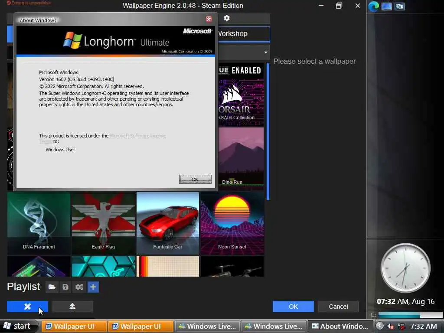Switch to the Workshop tab
Screen dimensions: 444x333
pos(244,34)
